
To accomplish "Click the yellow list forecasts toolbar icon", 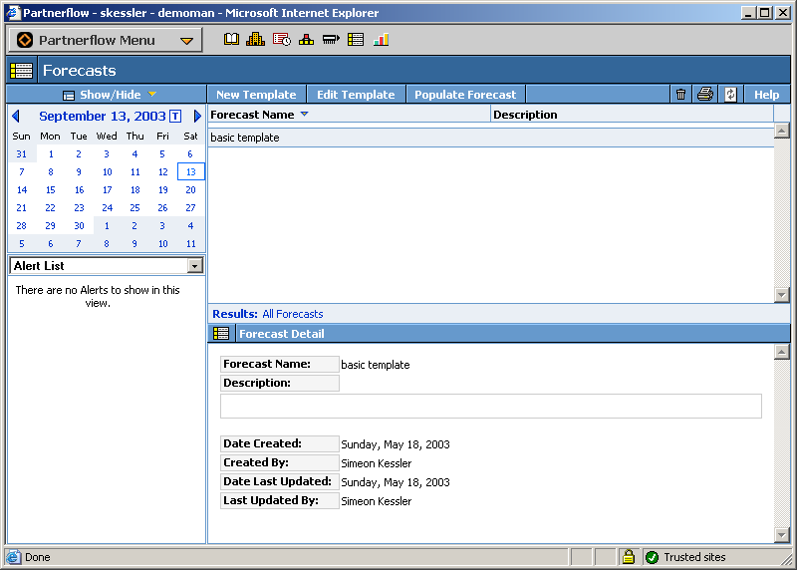I will point(356,39).
